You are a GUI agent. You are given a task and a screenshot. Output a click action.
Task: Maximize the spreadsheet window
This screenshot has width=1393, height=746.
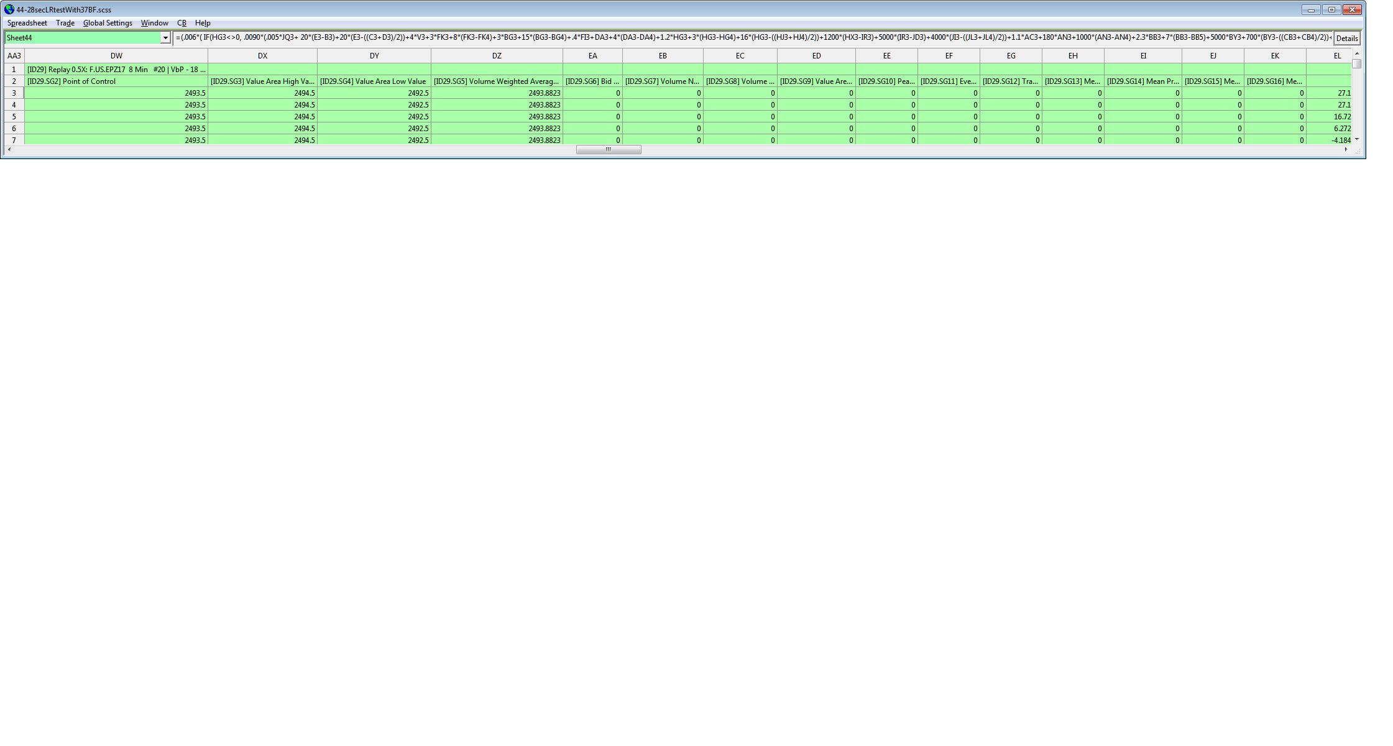pos(1331,9)
